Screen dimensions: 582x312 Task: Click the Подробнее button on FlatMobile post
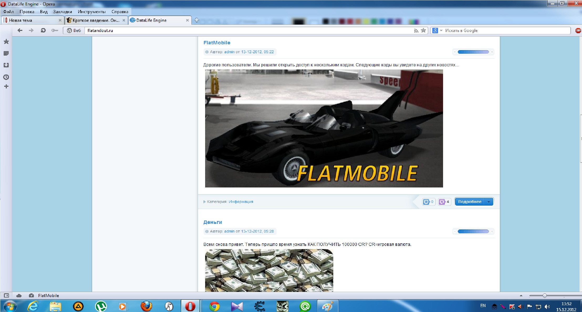click(470, 202)
